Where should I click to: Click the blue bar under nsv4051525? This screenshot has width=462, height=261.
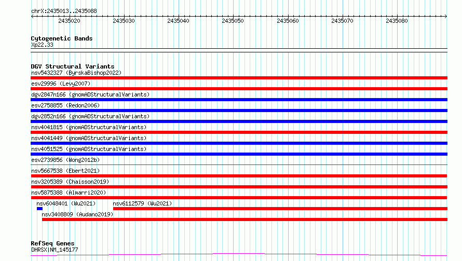coord(239,154)
